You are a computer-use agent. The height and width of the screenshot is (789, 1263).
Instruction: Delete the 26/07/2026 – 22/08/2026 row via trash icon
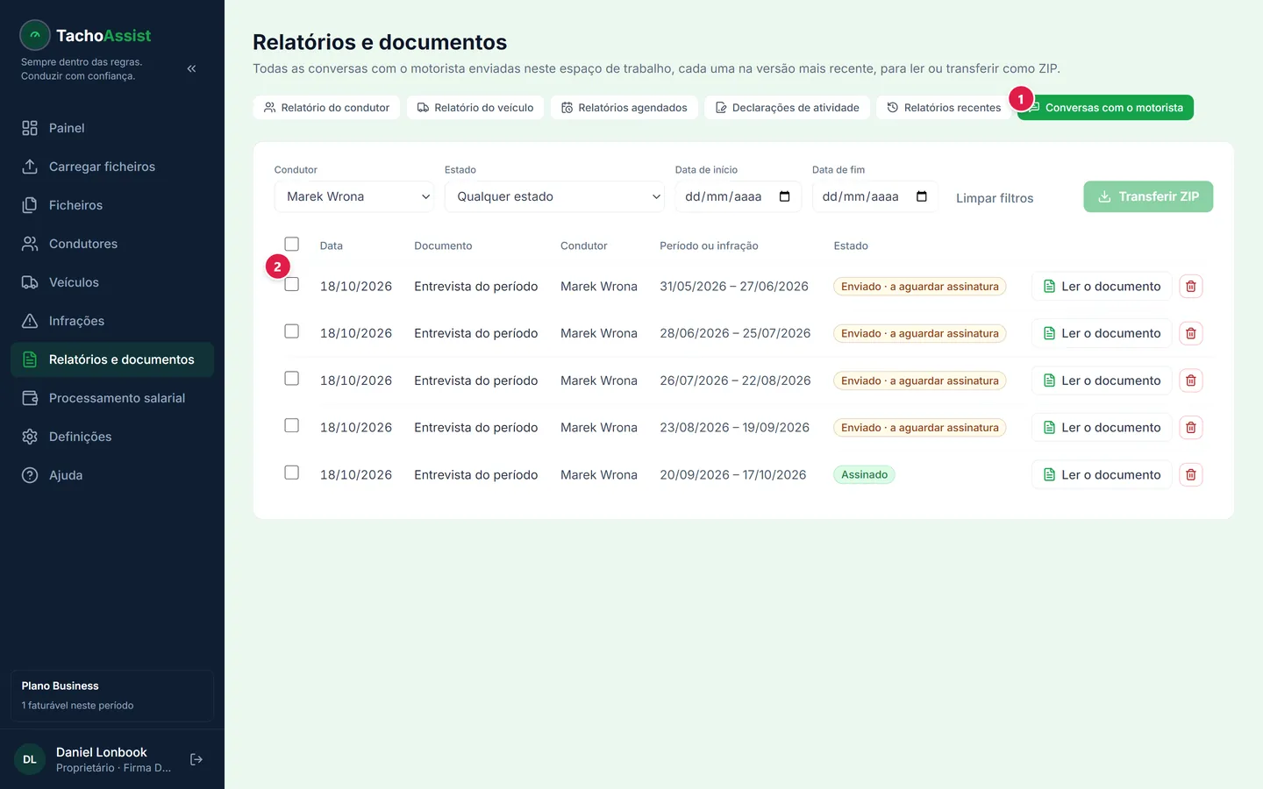click(x=1191, y=380)
